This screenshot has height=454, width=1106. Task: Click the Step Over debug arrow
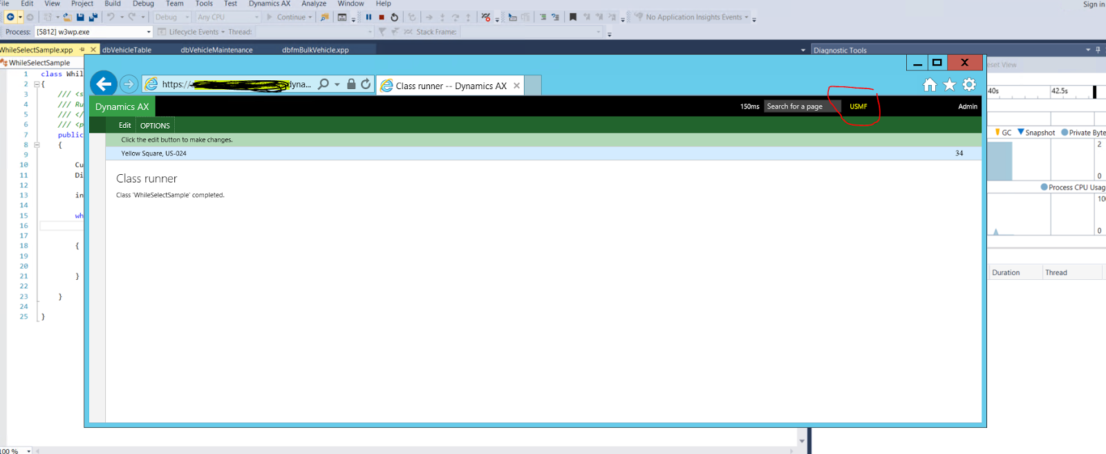click(x=456, y=17)
